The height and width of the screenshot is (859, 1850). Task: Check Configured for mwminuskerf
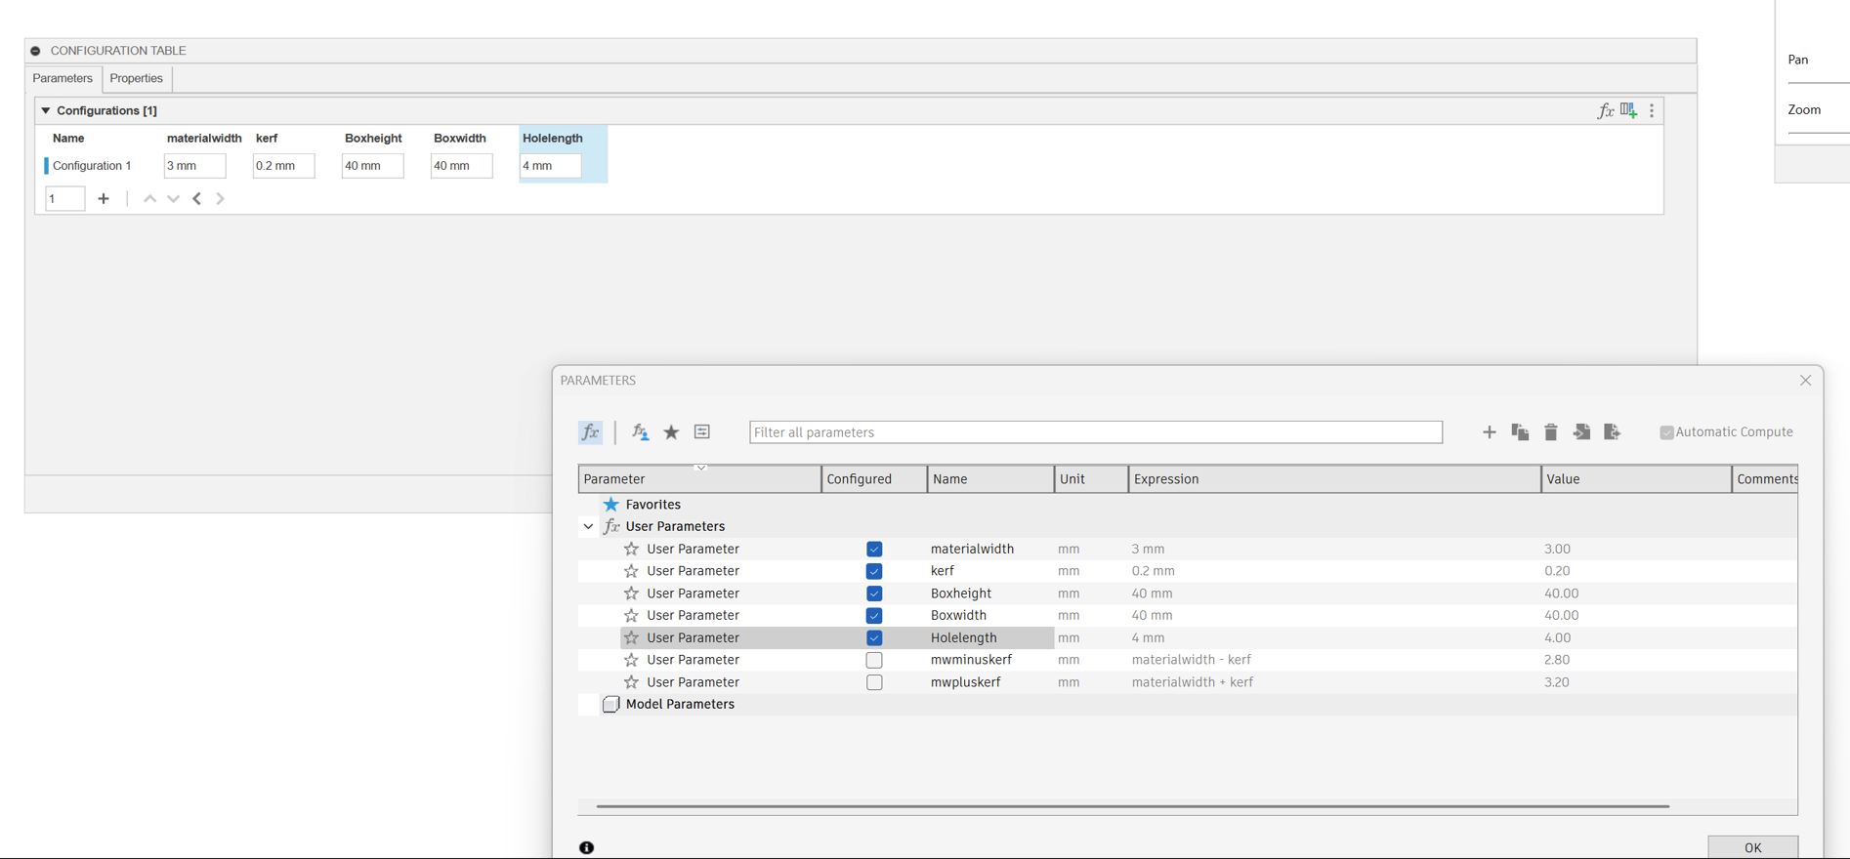click(874, 660)
